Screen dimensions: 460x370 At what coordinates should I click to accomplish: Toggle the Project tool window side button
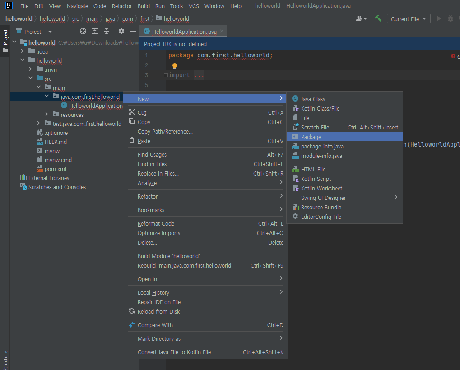click(5, 41)
